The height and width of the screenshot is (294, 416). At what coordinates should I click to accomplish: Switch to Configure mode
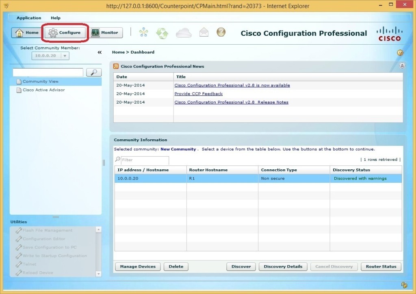pyautogui.click(x=64, y=32)
